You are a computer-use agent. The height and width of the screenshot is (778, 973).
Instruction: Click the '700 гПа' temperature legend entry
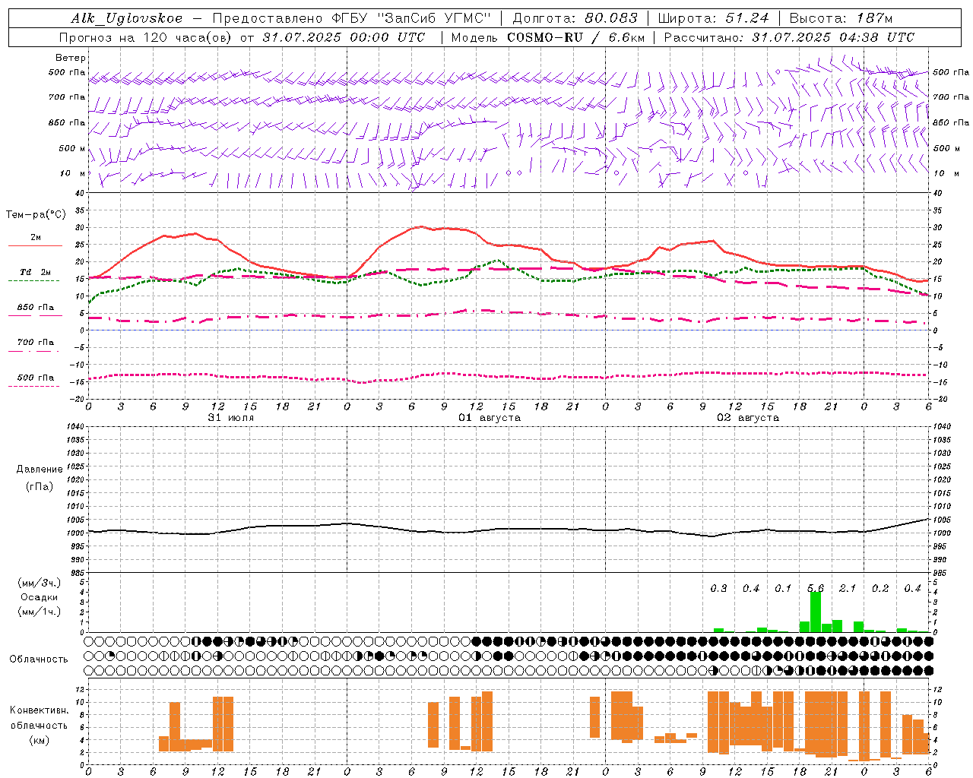(35, 343)
